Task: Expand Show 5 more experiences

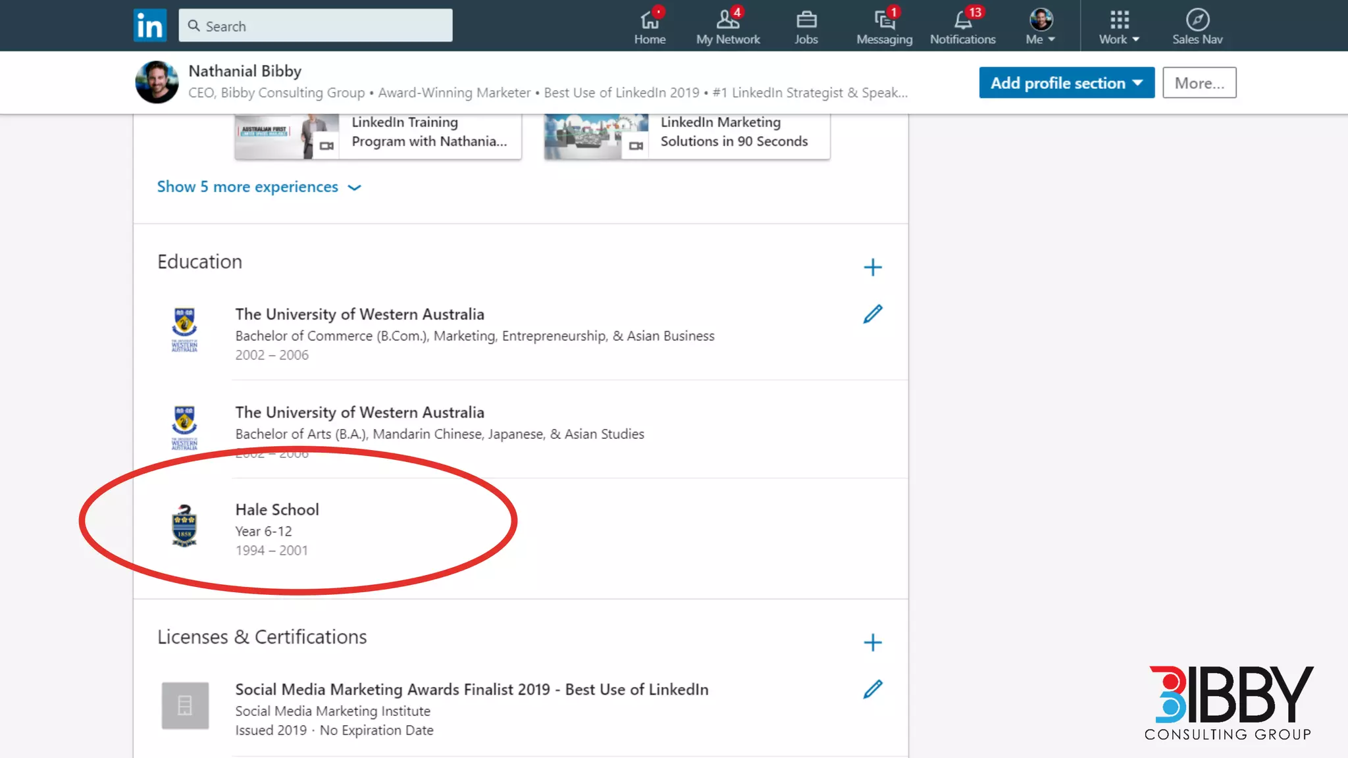Action: (x=259, y=187)
